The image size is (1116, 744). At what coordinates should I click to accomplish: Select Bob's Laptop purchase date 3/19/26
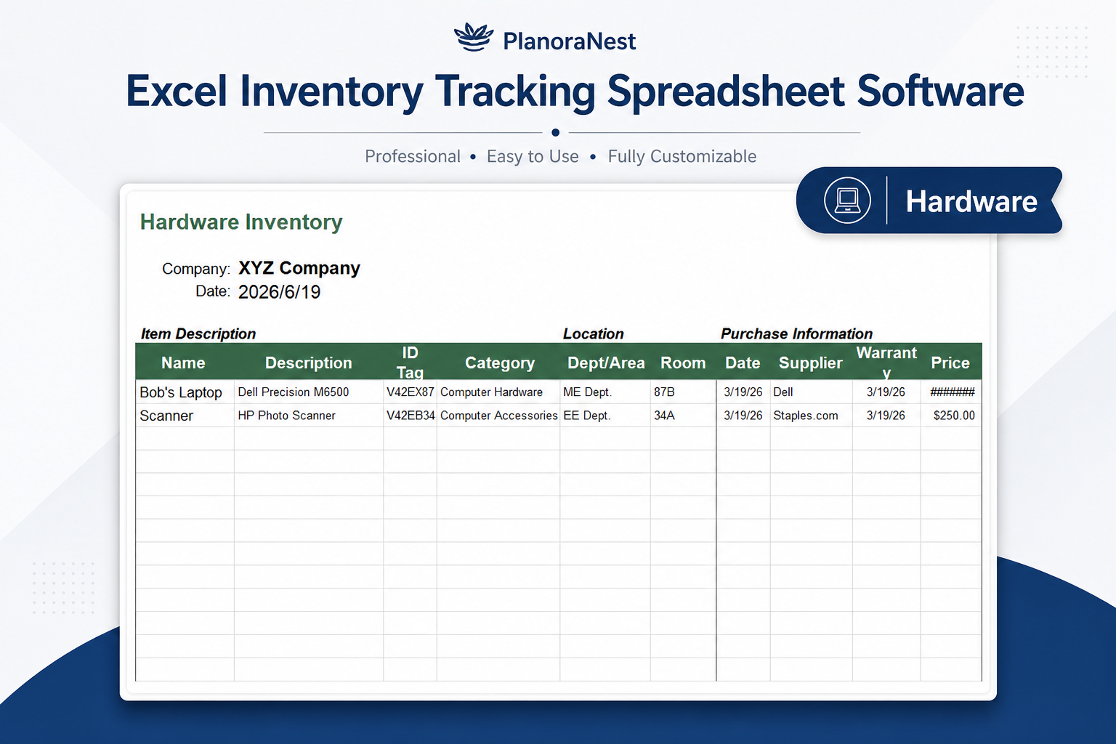click(743, 392)
